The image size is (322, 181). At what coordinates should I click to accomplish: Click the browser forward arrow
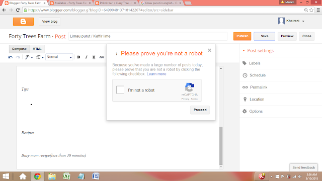(11, 10)
